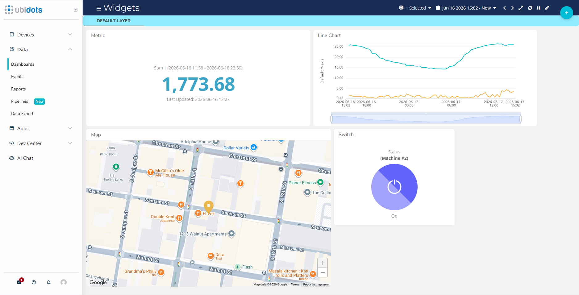Open the 1 Selected devices dropdown
The image size is (579, 295).
coord(415,8)
